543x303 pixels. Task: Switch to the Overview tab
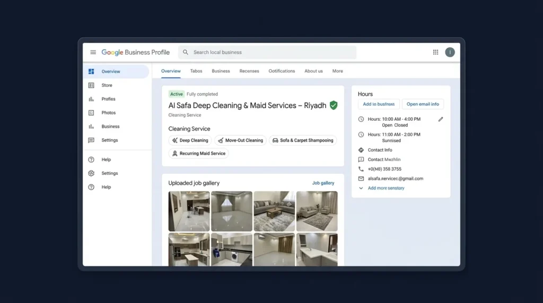click(x=171, y=71)
